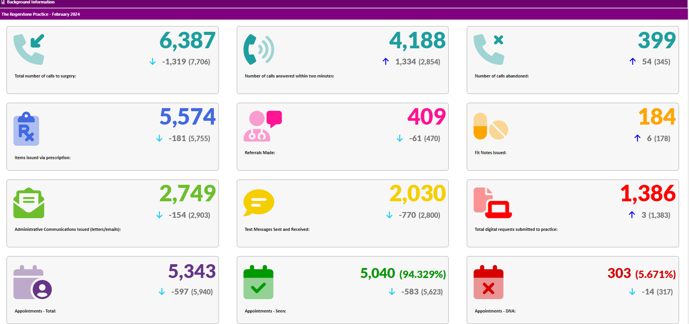Screen dimensions: 689x324
Task: Click the pills fit notes icon
Action: tap(491, 126)
